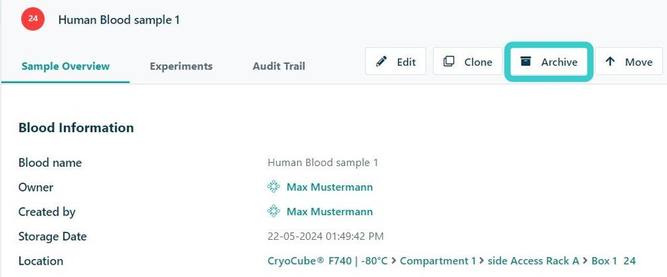Click the avatar icon in Created by row

274,211
